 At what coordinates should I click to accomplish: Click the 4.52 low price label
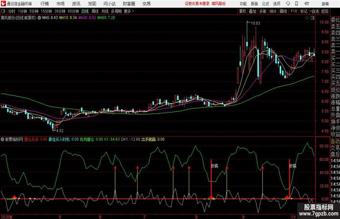click(x=60, y=131)
